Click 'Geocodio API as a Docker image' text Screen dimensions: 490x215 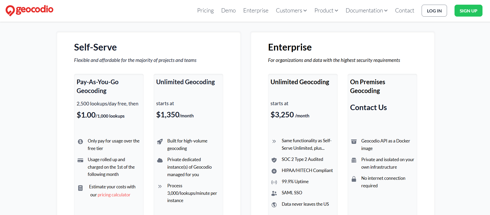click(386, 145)
